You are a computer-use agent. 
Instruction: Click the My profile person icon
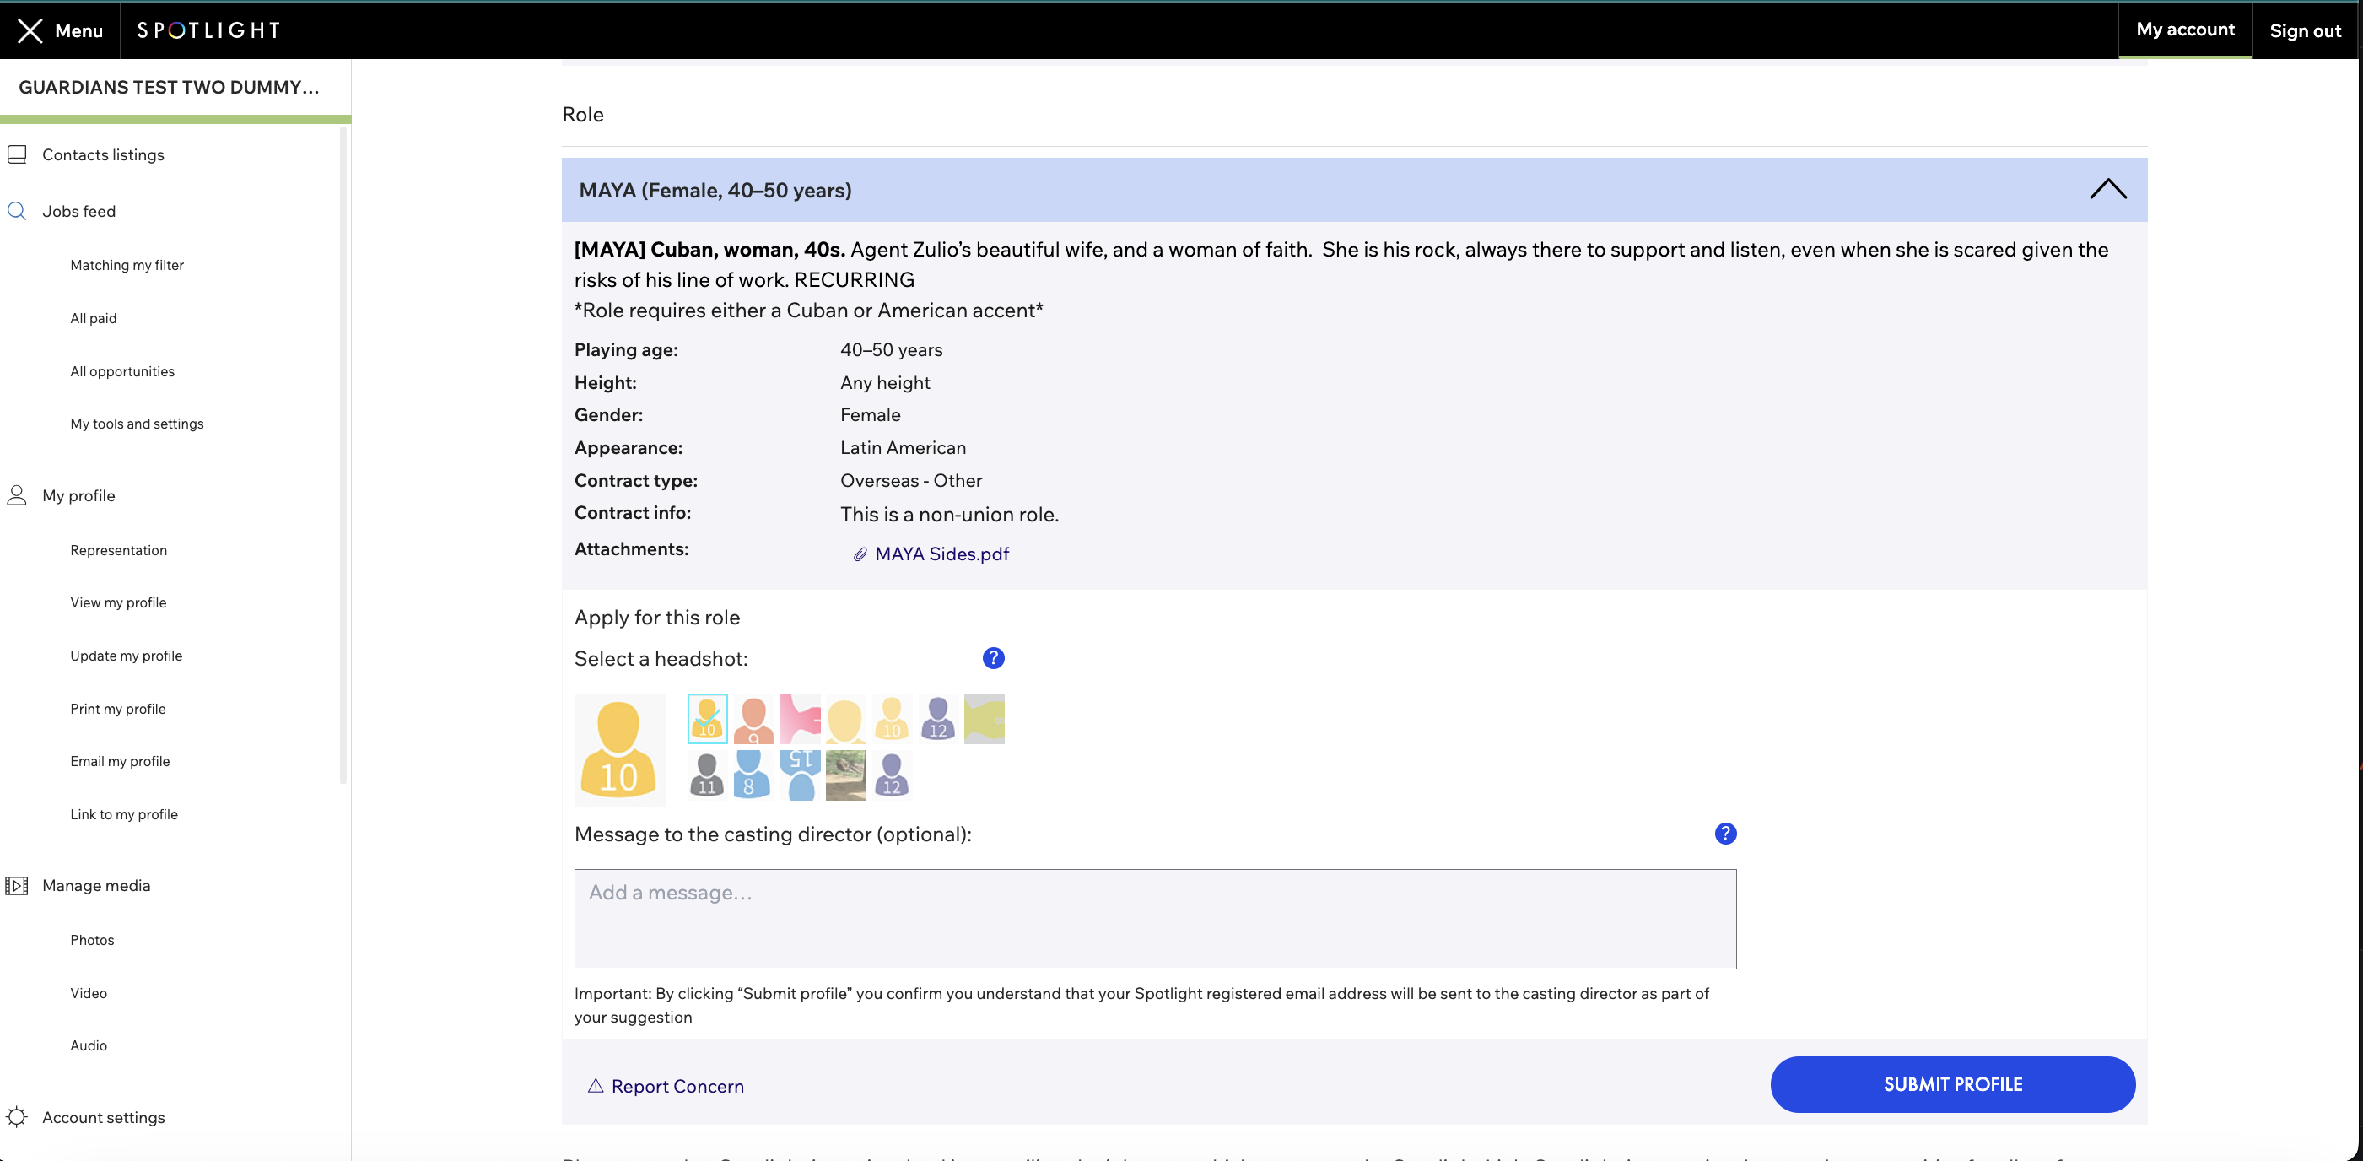[17, 495]
